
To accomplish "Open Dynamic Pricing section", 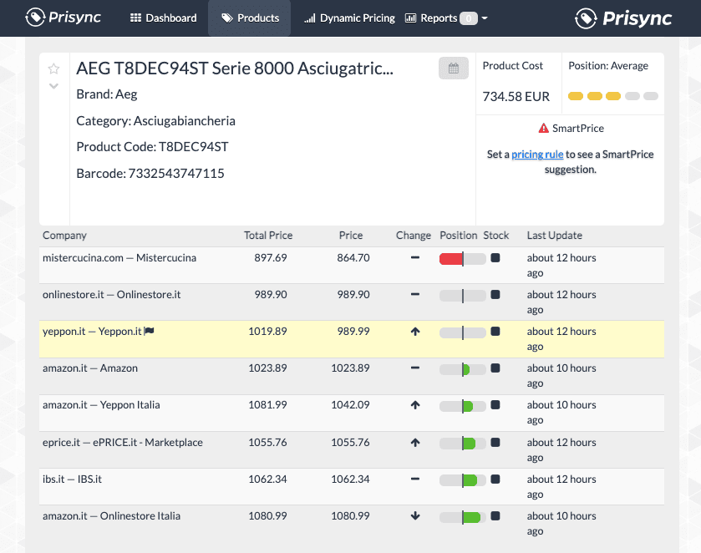I will [x=349, y=18].
